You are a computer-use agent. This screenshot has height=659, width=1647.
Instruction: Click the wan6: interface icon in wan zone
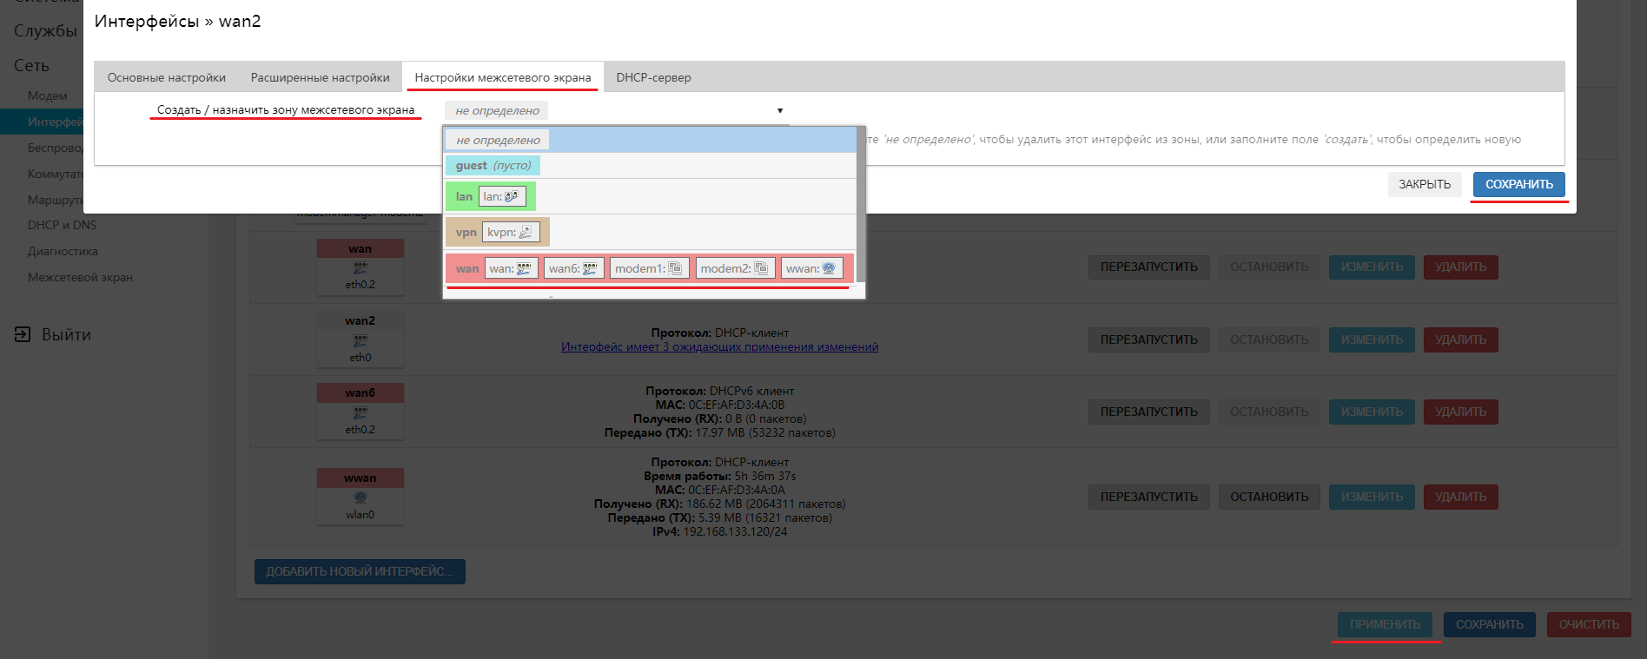click(x=590, y=268)
